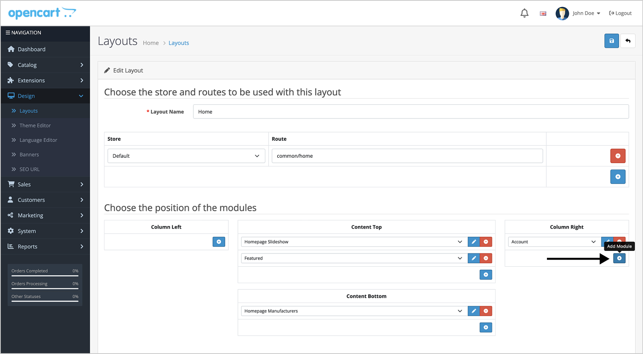This screenshot has width=643, height=354.
Task: Add Module button in Column Right
Action: point(619,258)
